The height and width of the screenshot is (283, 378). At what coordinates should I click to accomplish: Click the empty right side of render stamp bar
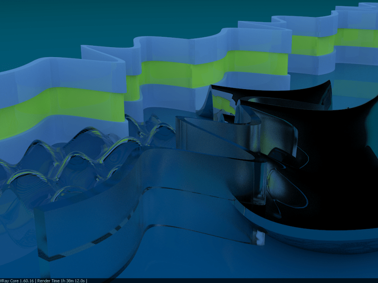click(x=236, y=280)
